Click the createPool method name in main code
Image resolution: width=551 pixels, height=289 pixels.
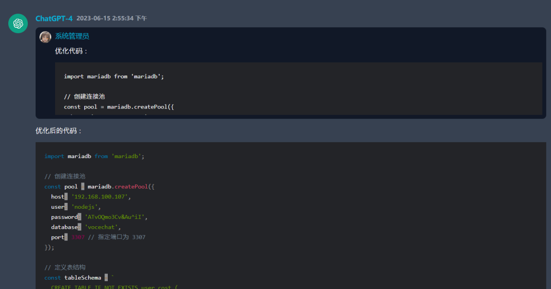[x=132, y=187]
